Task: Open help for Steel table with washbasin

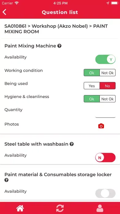Action: coord(72,144)
